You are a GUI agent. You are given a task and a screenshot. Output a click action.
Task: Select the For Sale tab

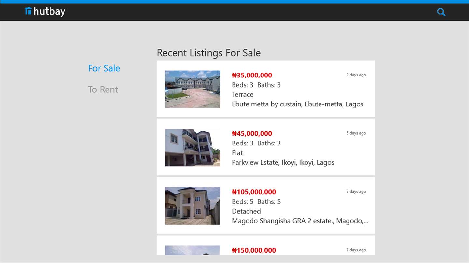click(x=104, y=68)
